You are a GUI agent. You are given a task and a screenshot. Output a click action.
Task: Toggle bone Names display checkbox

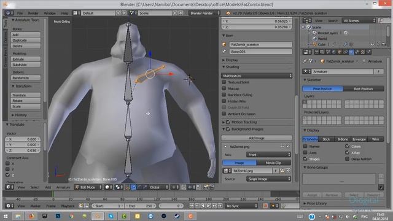[305, 146]
